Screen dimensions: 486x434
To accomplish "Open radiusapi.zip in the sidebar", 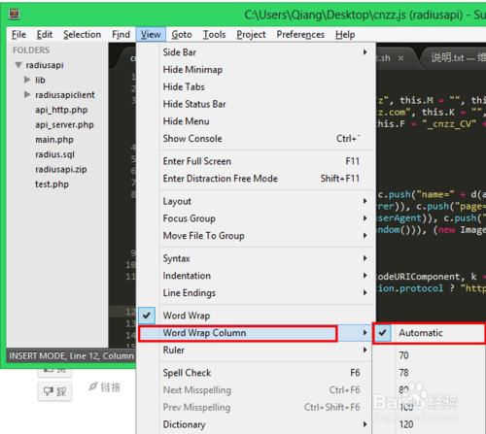I will 61,169.
